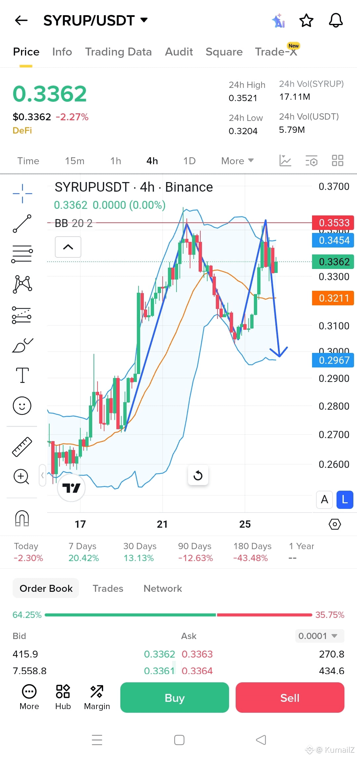Screen dimensions: 357x758
Task: Open the Hub icon
Action: [x=63, y=698]
